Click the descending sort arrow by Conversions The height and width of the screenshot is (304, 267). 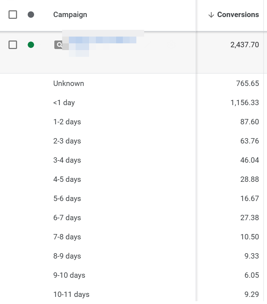coord(211,15)
